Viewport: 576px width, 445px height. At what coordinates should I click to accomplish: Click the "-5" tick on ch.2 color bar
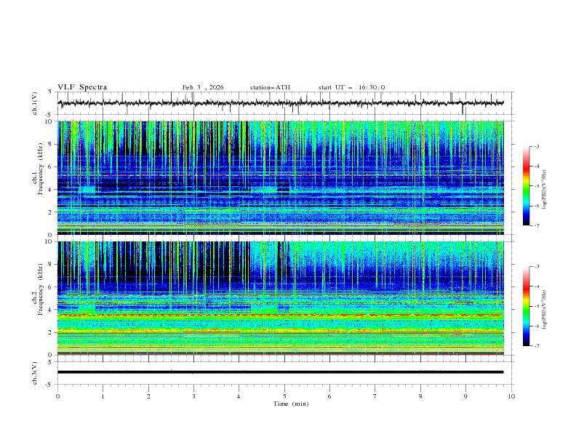click(x=536, y=306)
